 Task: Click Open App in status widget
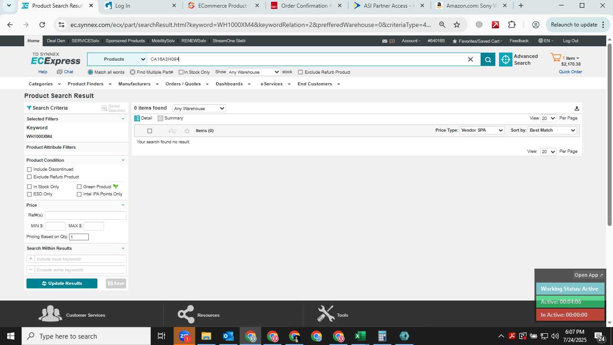(x=589, y=275)
